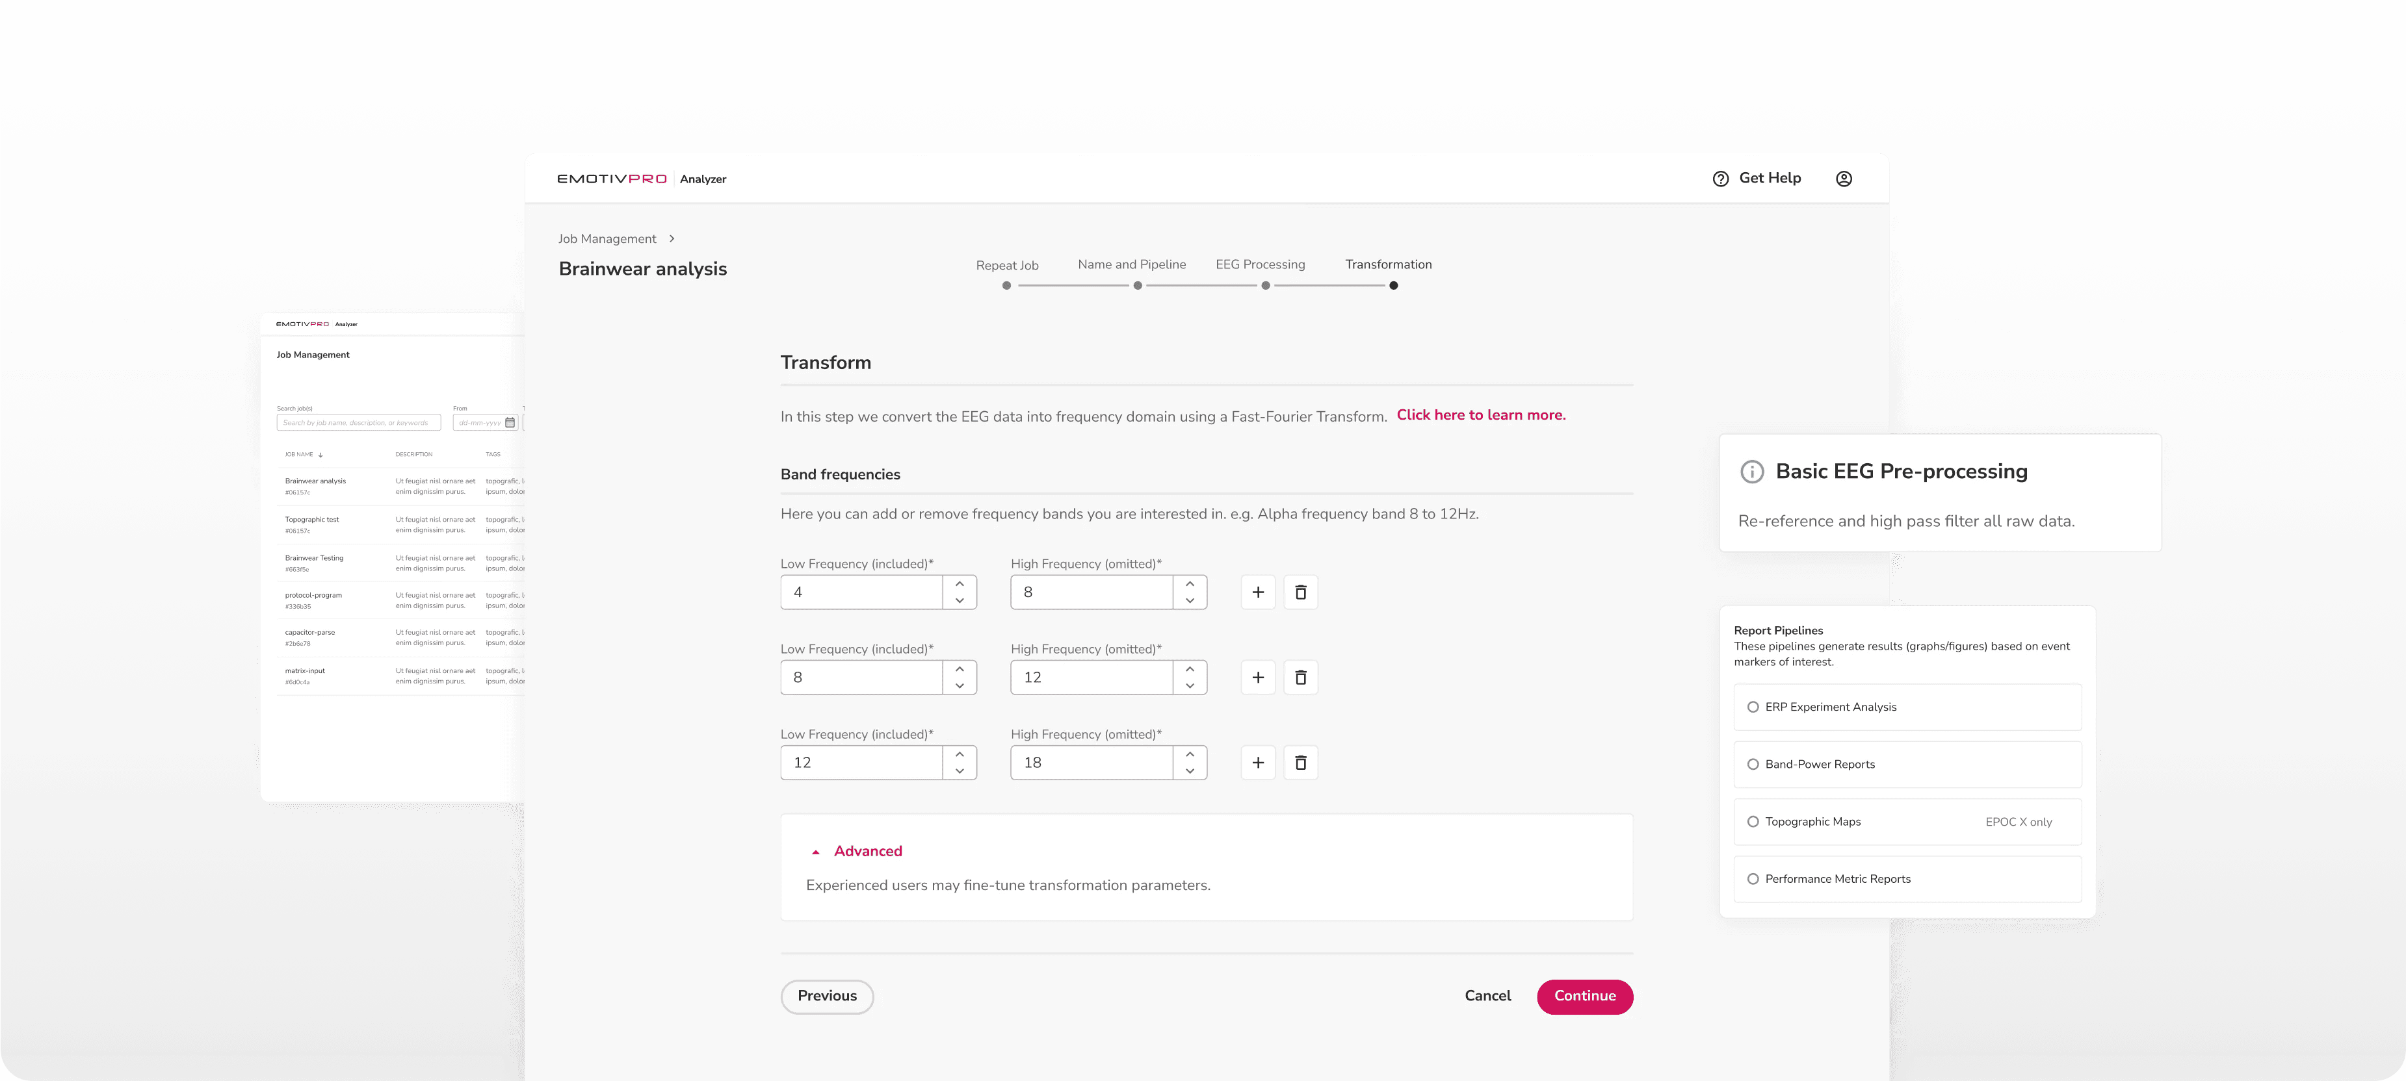The width and height of the screenshot is (2406, 1081).
Task: Click the low frequency field containing 12
Action: 860,763
